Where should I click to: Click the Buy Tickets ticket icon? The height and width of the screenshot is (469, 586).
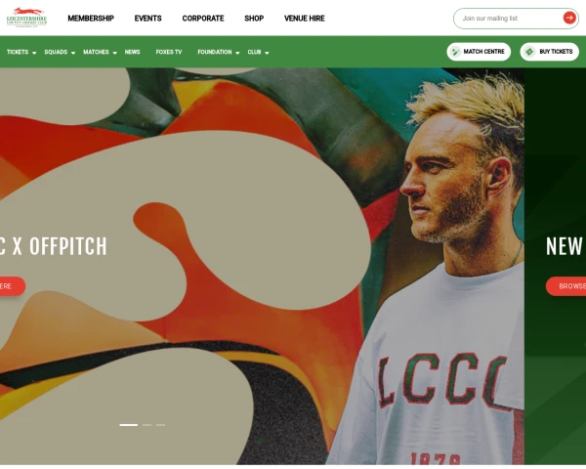(x=529, y=52)
